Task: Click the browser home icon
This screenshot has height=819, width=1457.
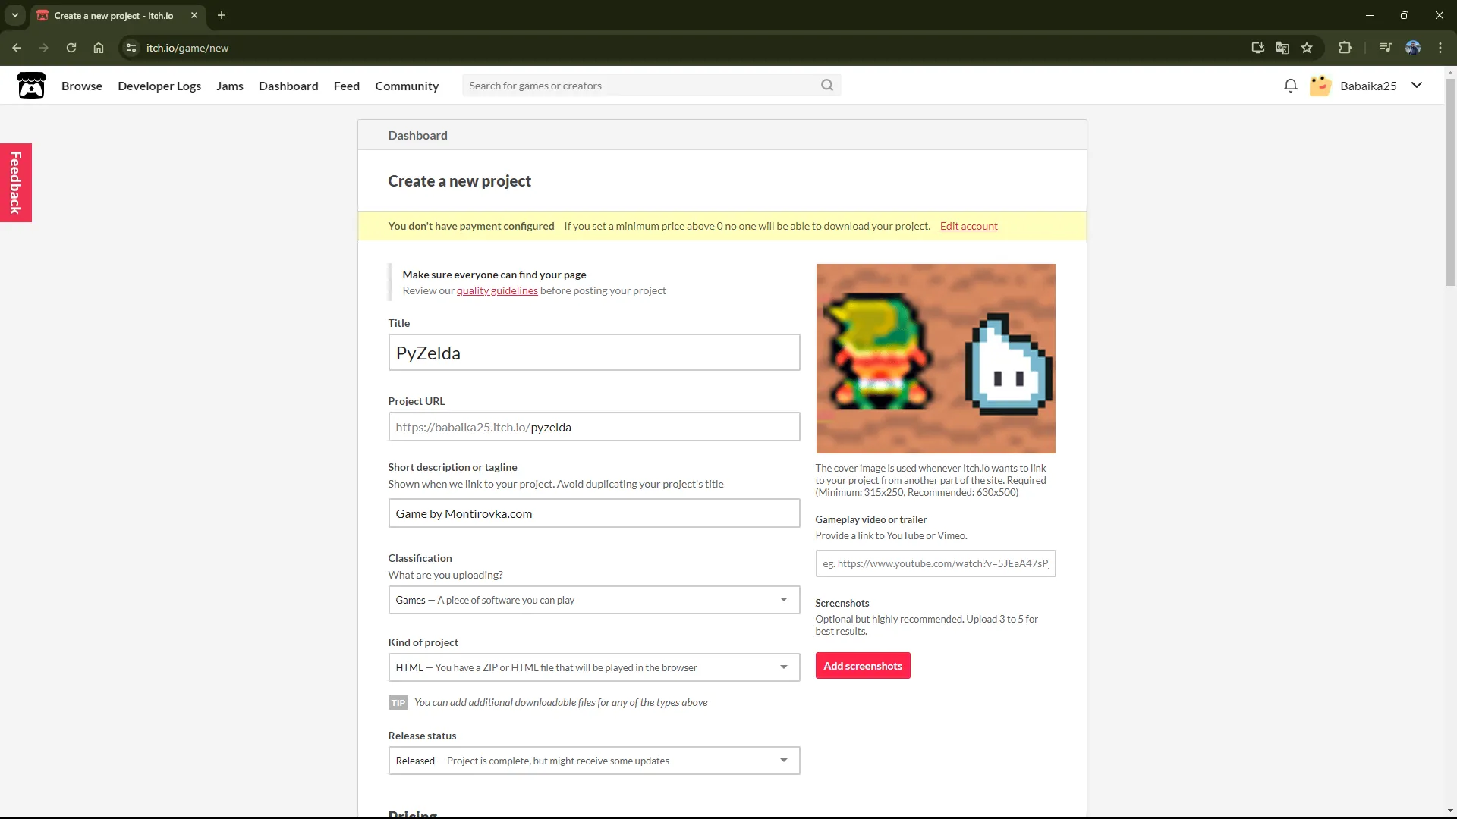Action: (x=99, y=48)
